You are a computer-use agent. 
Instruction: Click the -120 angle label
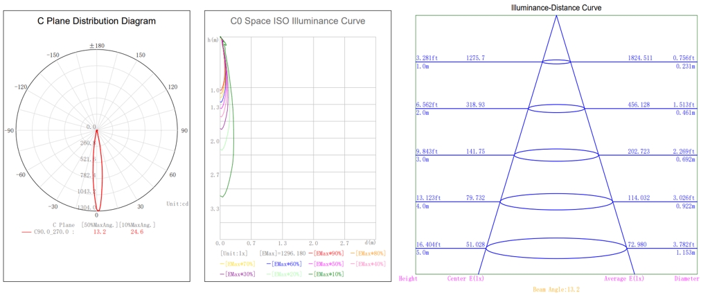21,87
